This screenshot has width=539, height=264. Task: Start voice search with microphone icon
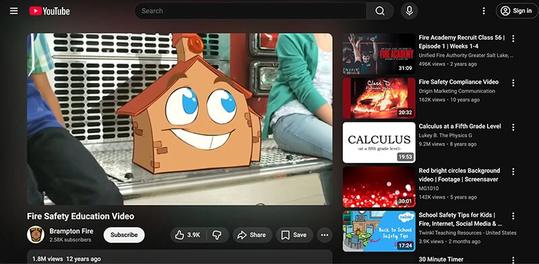[409, 11]
